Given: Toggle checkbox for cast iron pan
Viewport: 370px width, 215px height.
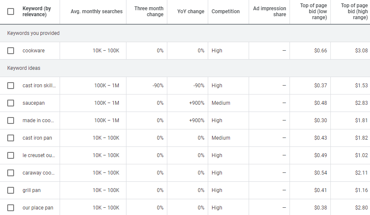Looking at the screenshot, I should click(11, 138).
